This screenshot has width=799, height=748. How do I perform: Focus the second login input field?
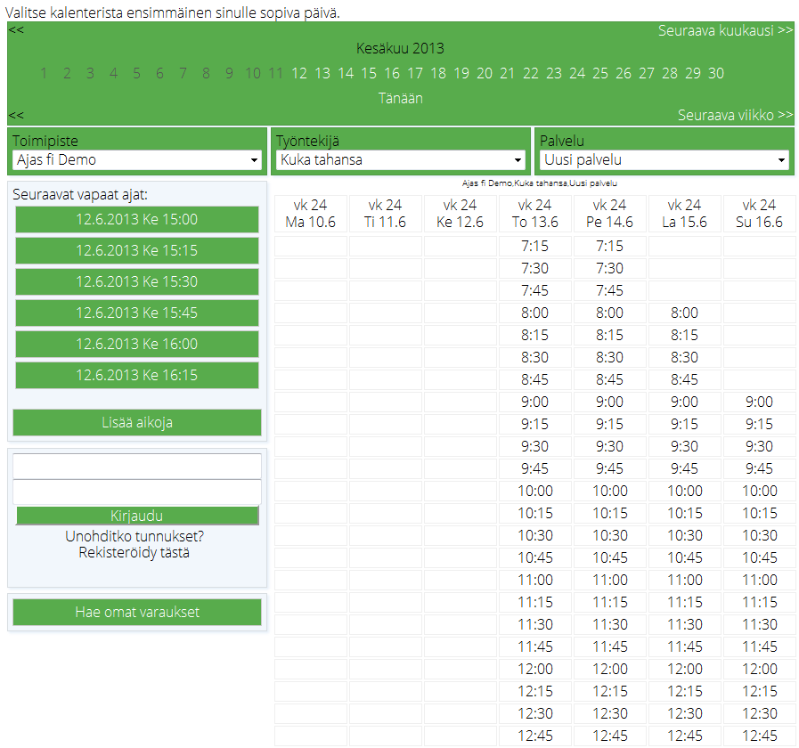137,492
